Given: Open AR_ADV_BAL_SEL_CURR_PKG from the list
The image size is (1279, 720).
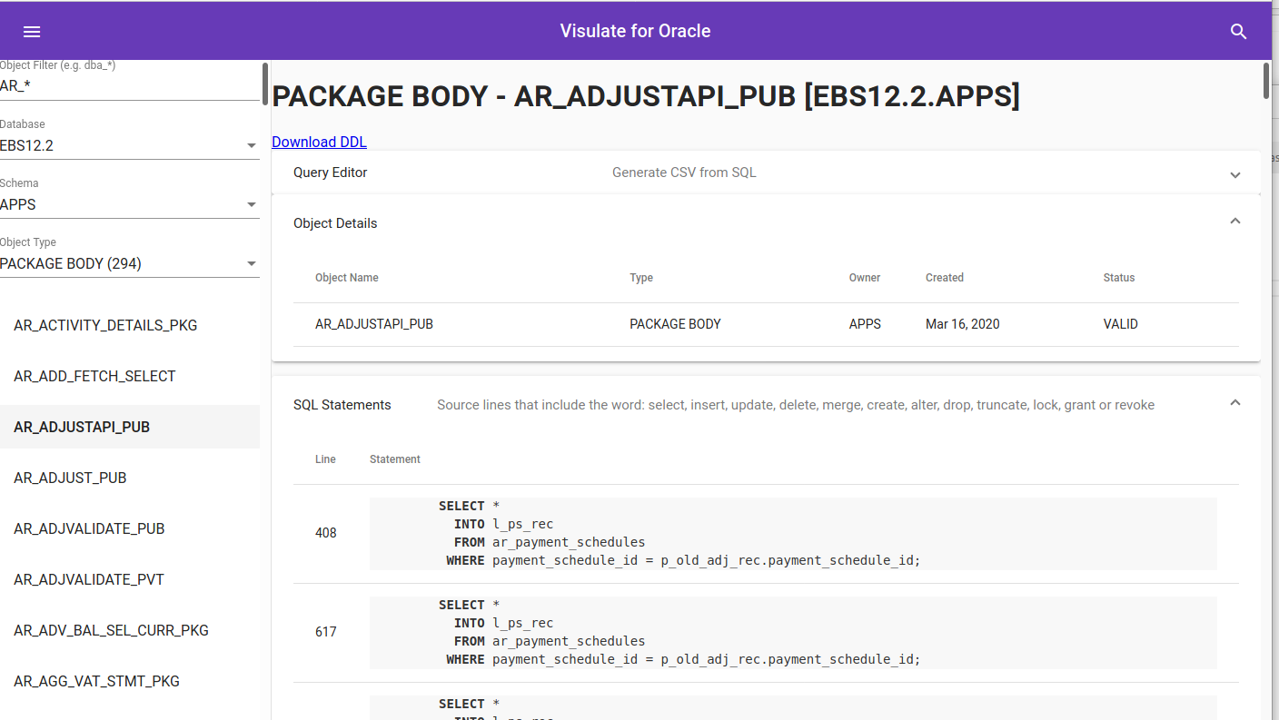Looking at the screenshot, I should (130, 630).
